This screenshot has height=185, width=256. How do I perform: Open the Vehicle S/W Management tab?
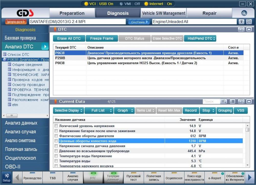pos(164,13)
